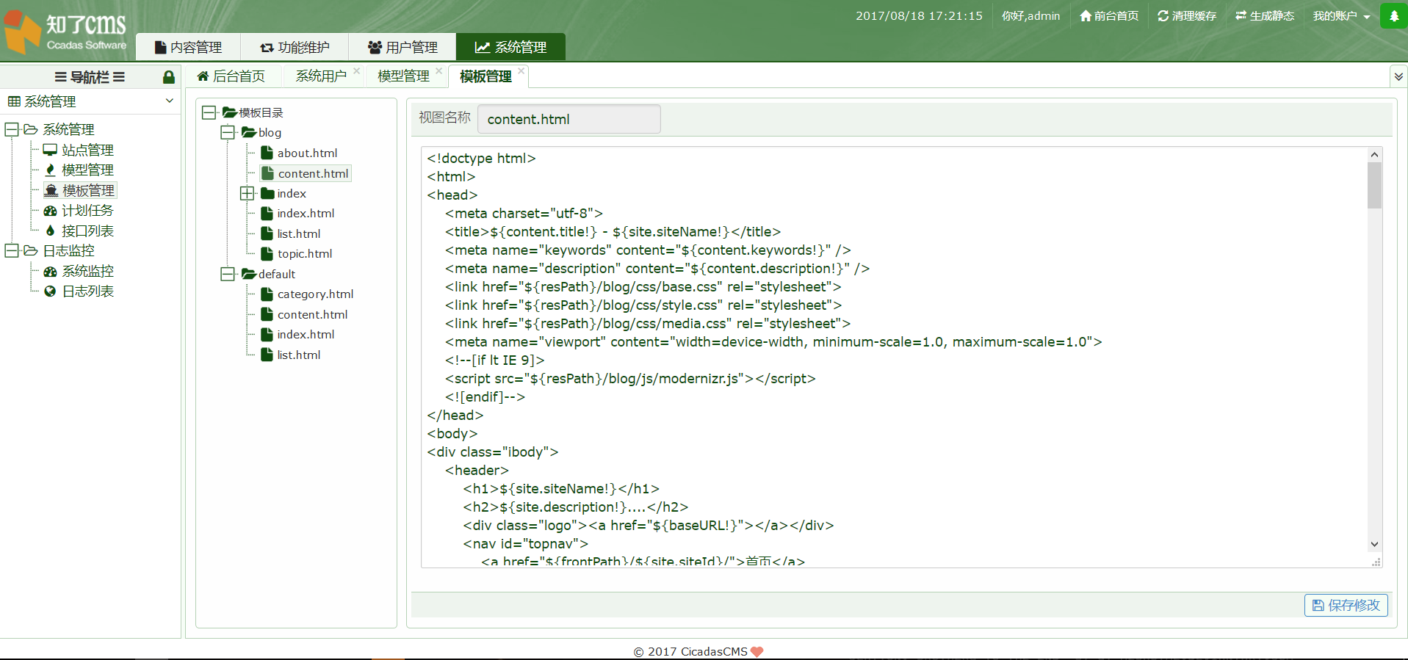
Task: Click the green notification bell icon
Action: pyautogui.click(x=1393, y=16)
